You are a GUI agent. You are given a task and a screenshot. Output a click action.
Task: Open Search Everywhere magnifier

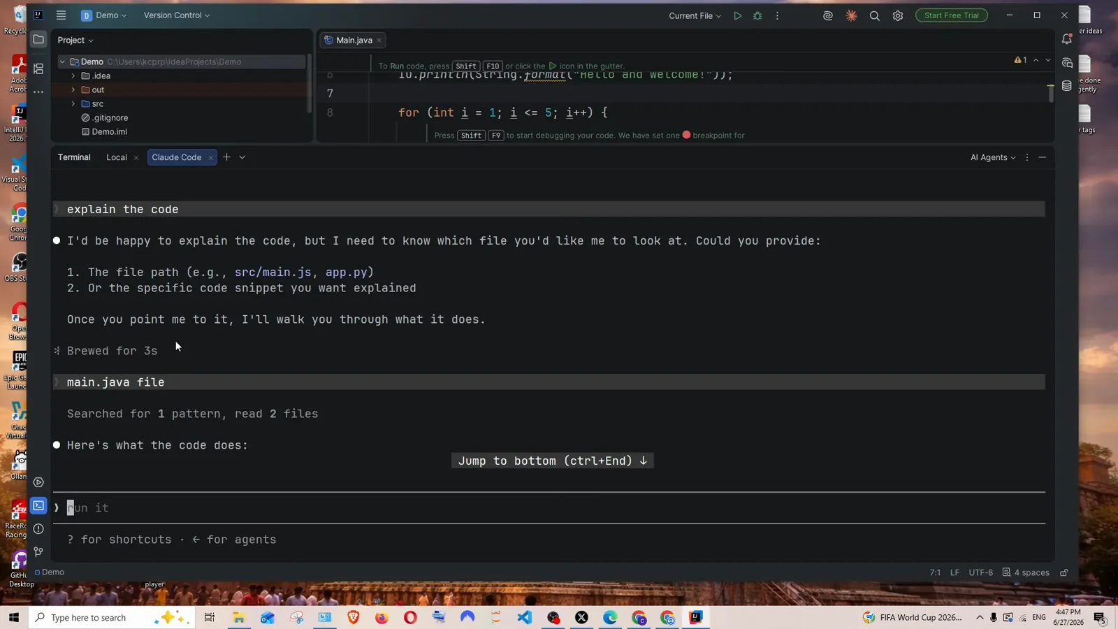click(x=874, y=15)
